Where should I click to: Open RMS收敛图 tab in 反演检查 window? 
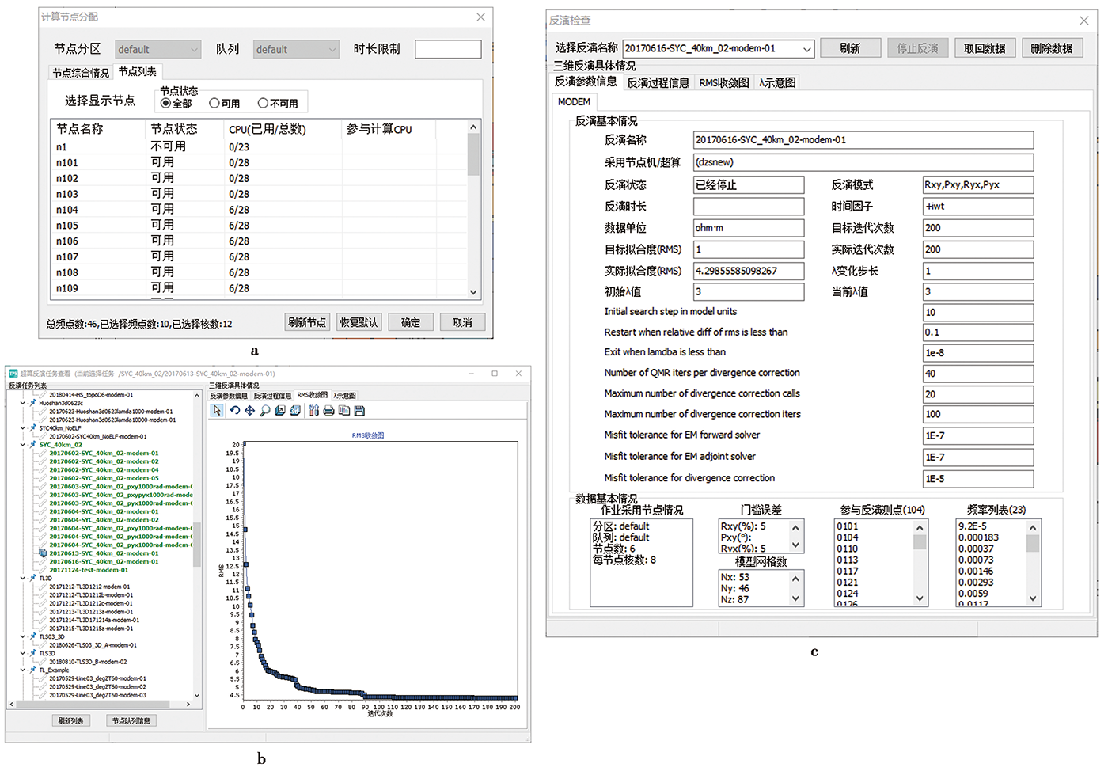coord(724,82)
